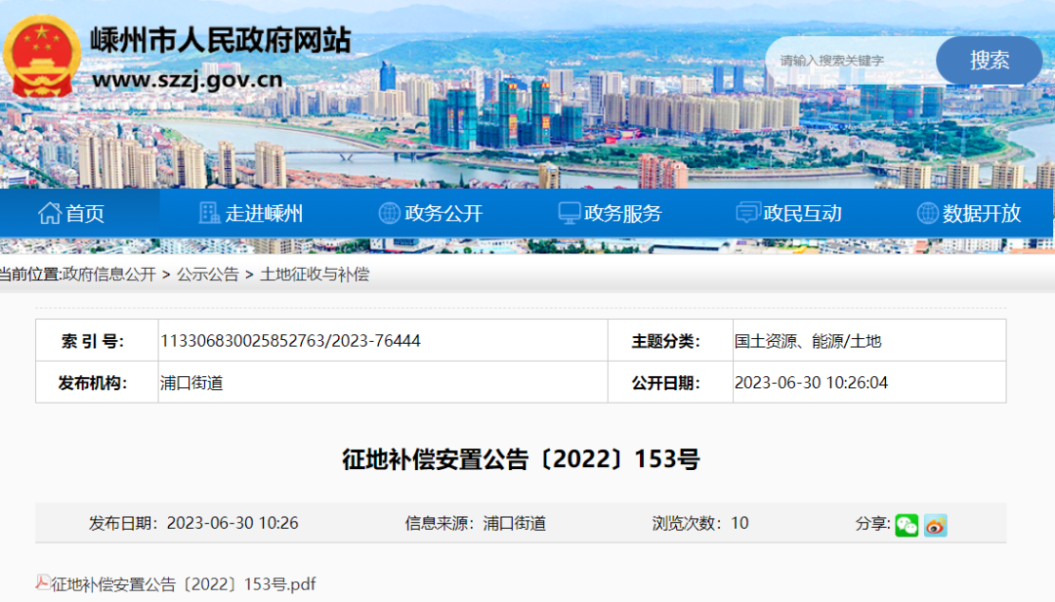Click the search keyword input field
Viewport: 1055px width, 602px height.
850,61
